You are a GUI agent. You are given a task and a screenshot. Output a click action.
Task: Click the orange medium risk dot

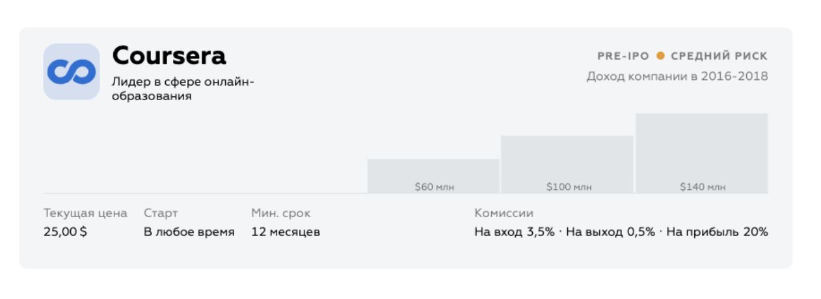(660, 57)
